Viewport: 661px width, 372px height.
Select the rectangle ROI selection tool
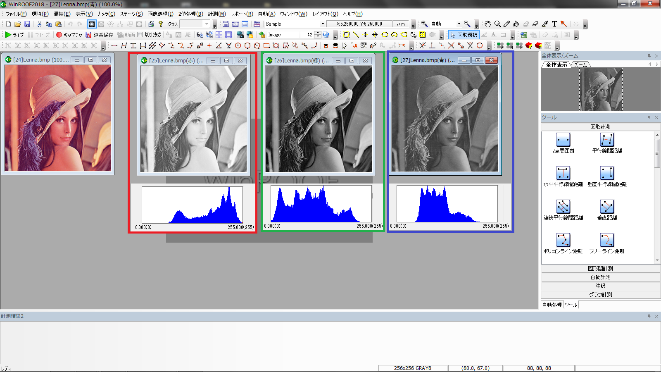click(347, 35)
